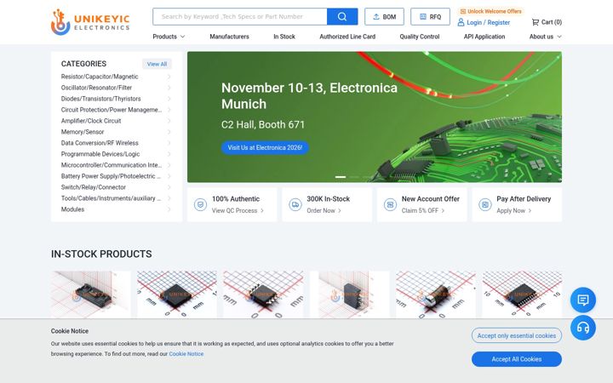This screenshot has width=613, height=383.
Task: Select Circuit Protection/Power Management category
Action: click(112, 110)
